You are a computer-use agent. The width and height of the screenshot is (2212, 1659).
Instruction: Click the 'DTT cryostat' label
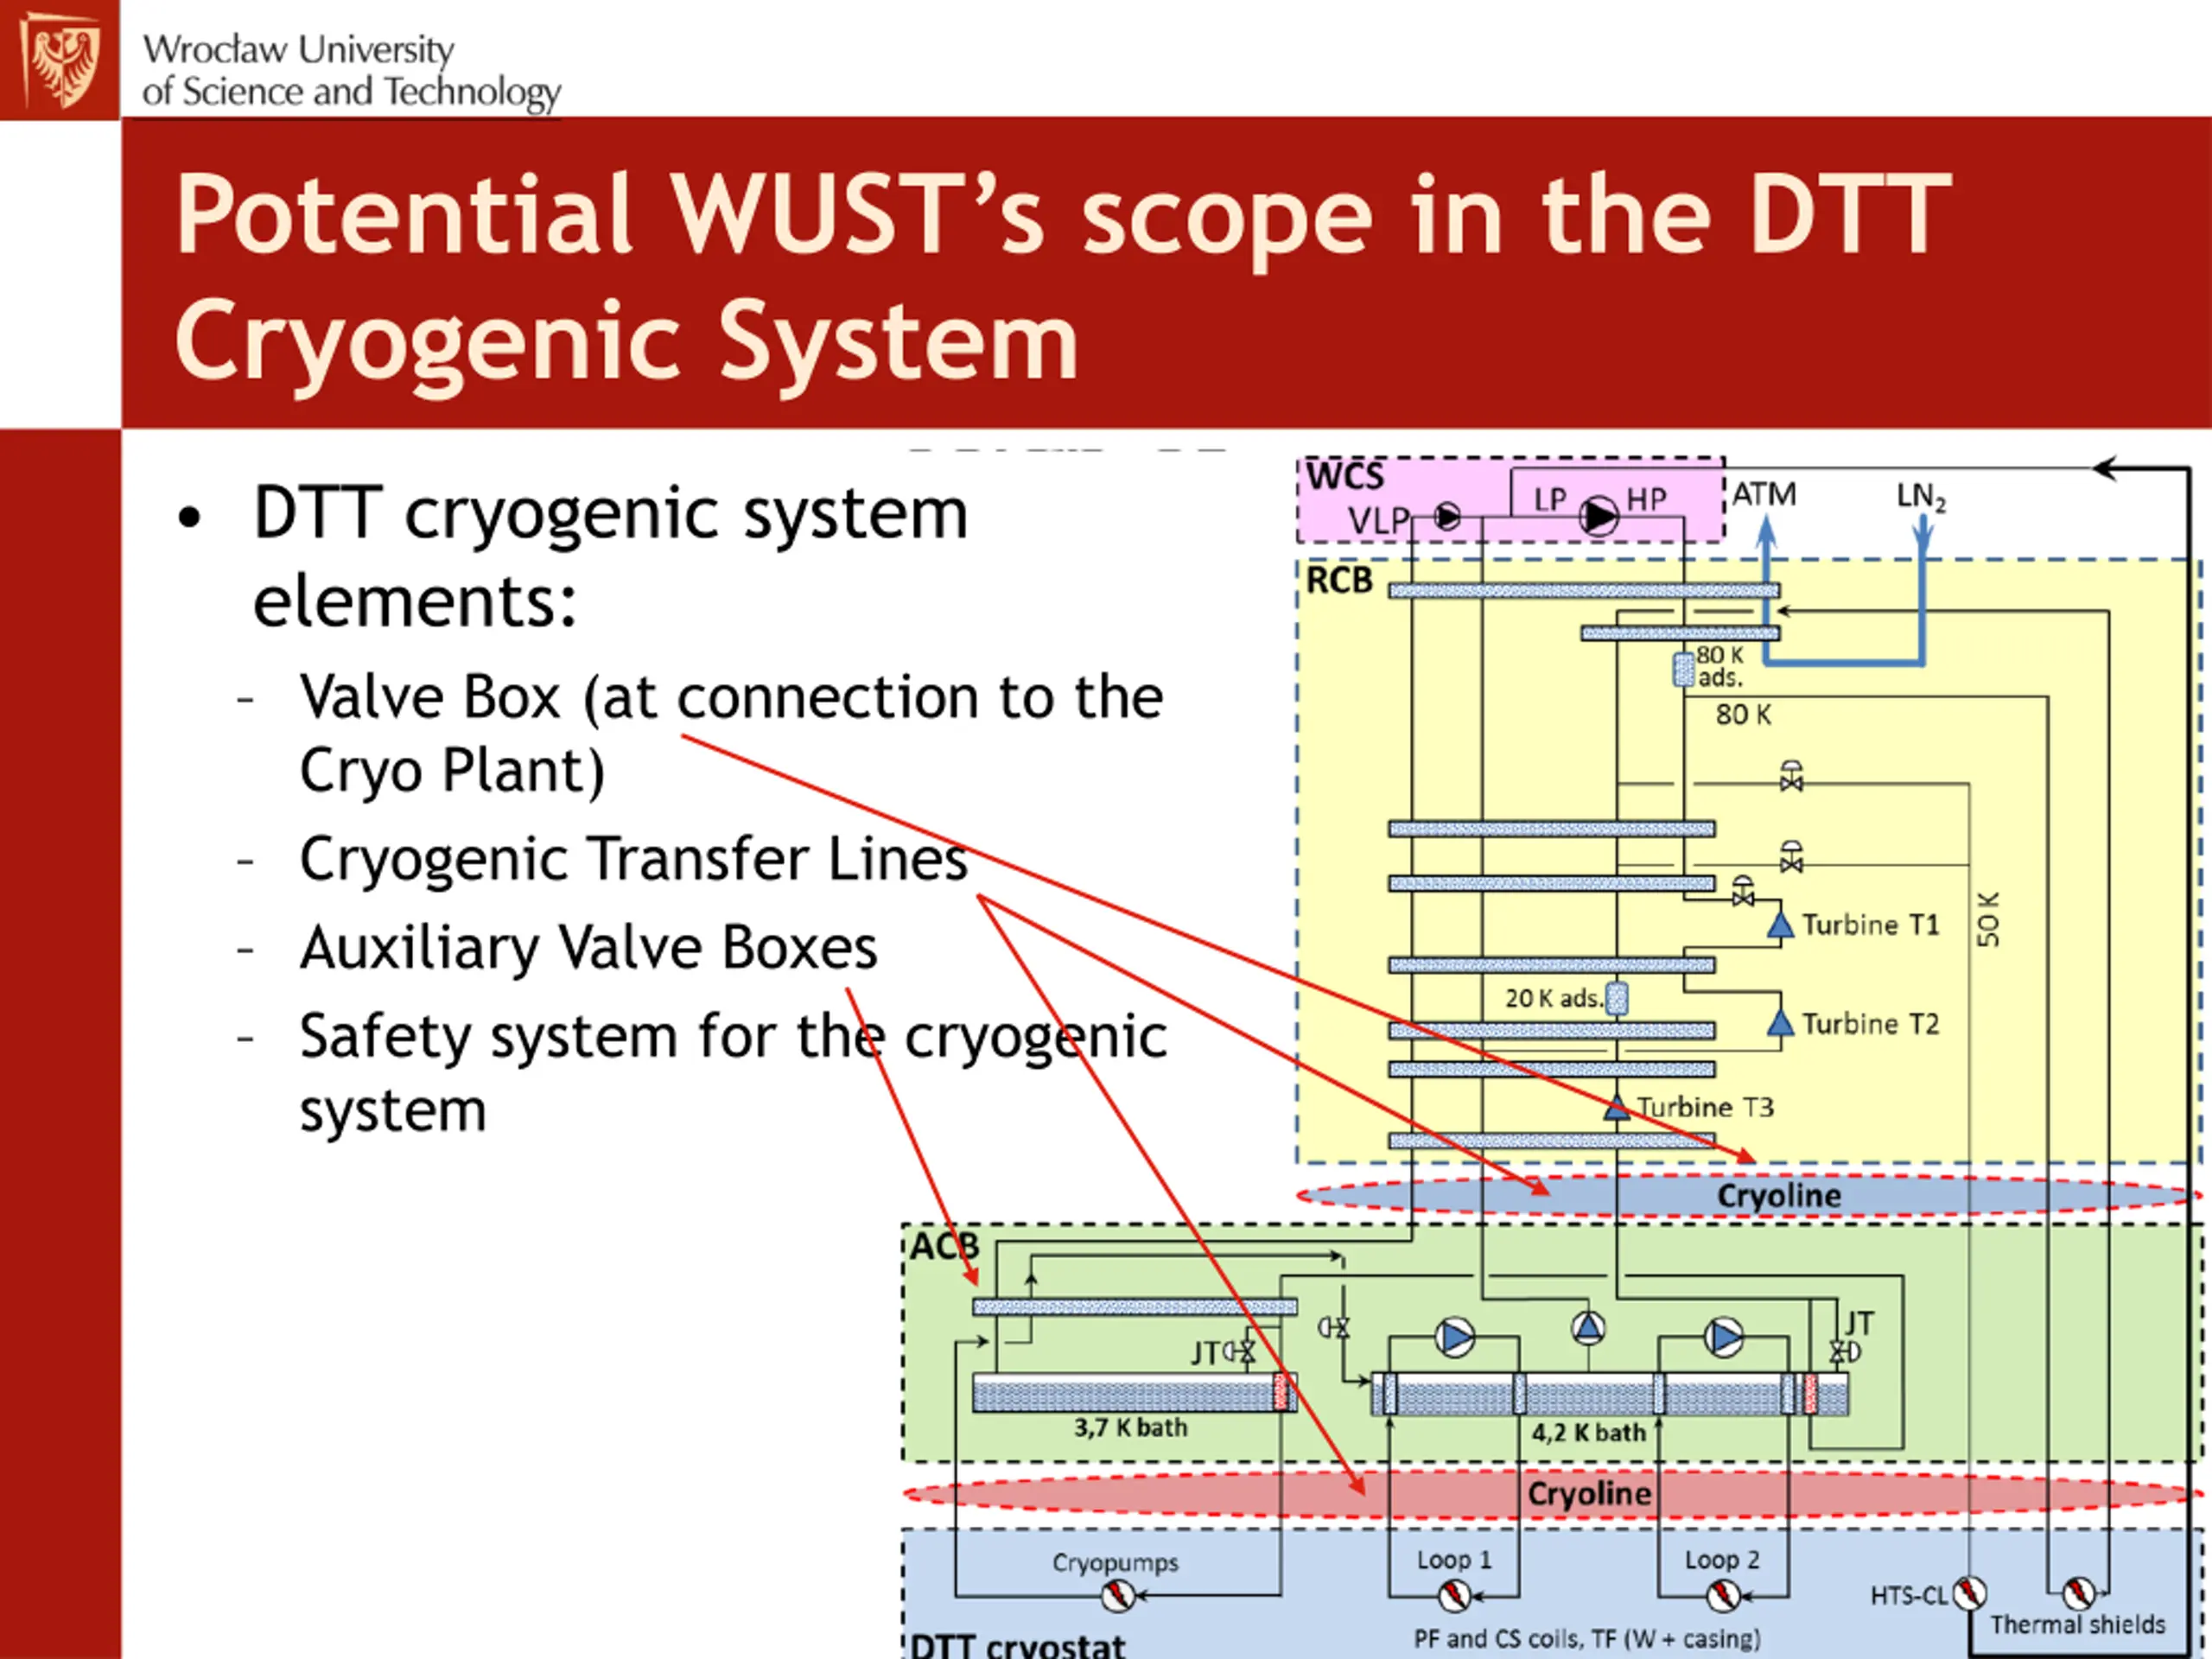[x=1018, y=1645]
